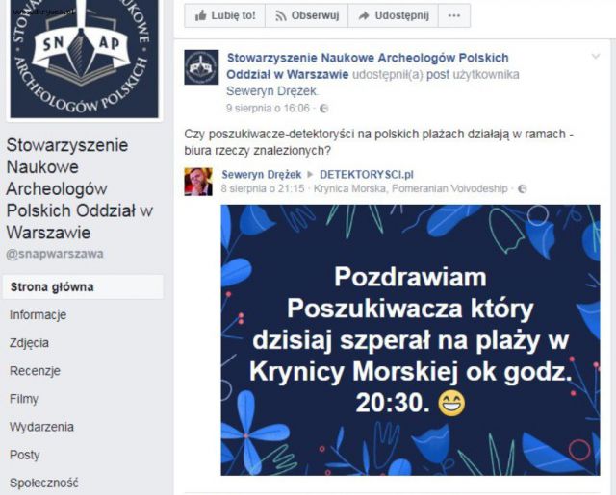Click the share arrow icon on Udostępnij
The height and width of the screenshot is (495, 616).
click(364, 15)
